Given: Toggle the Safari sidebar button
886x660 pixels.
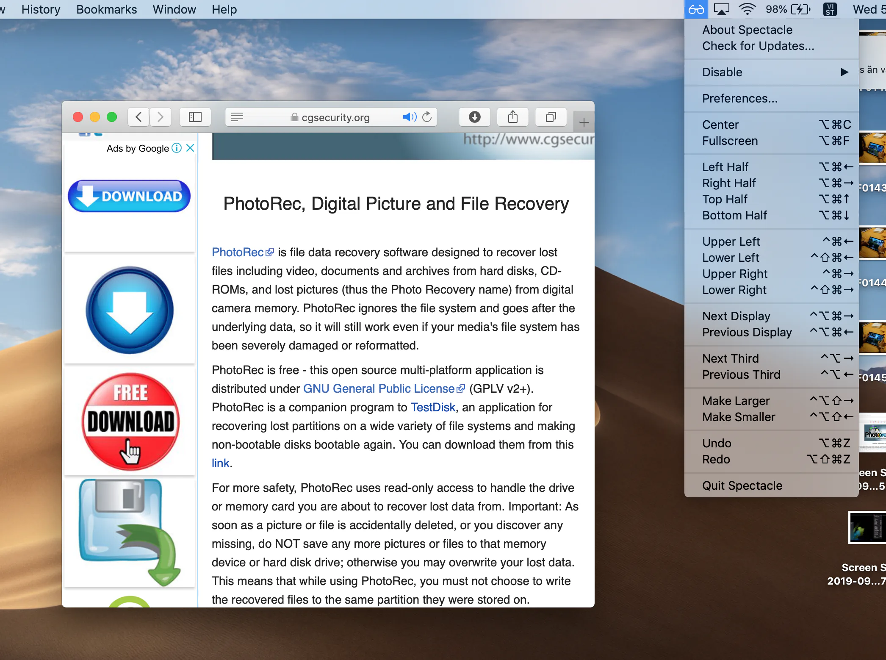Looking at the screenshot, I should (x=195, y=117).
